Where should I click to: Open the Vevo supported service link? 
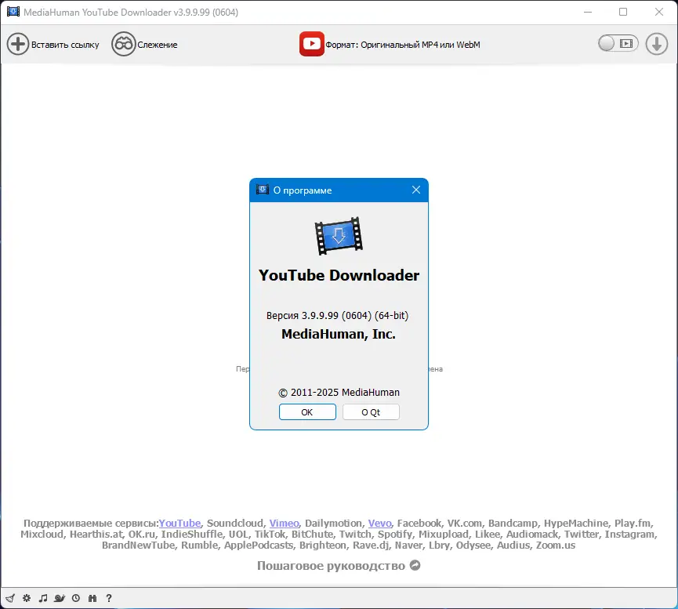tap(379, 523)
